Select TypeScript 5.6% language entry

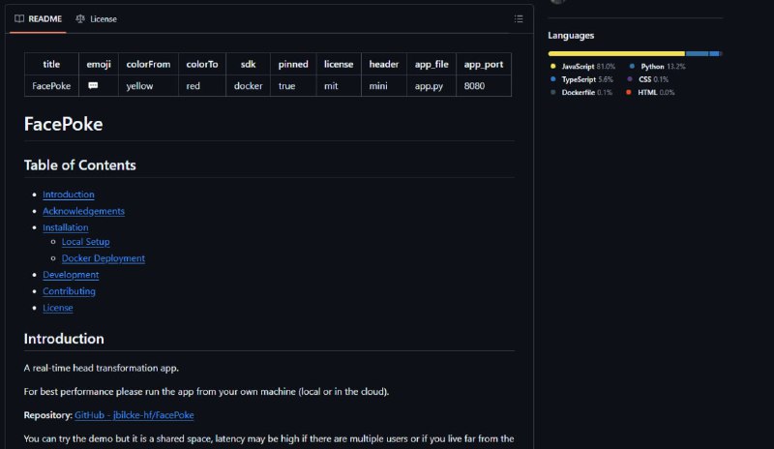click(581, 79)
